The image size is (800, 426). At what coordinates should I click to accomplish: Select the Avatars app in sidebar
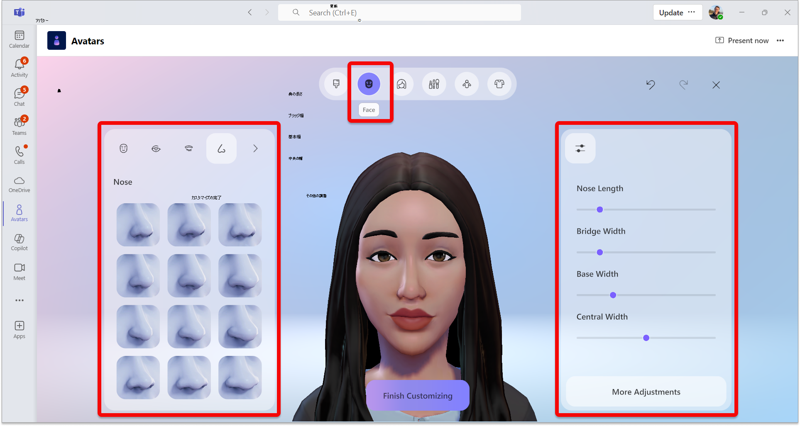click(19, 213)
